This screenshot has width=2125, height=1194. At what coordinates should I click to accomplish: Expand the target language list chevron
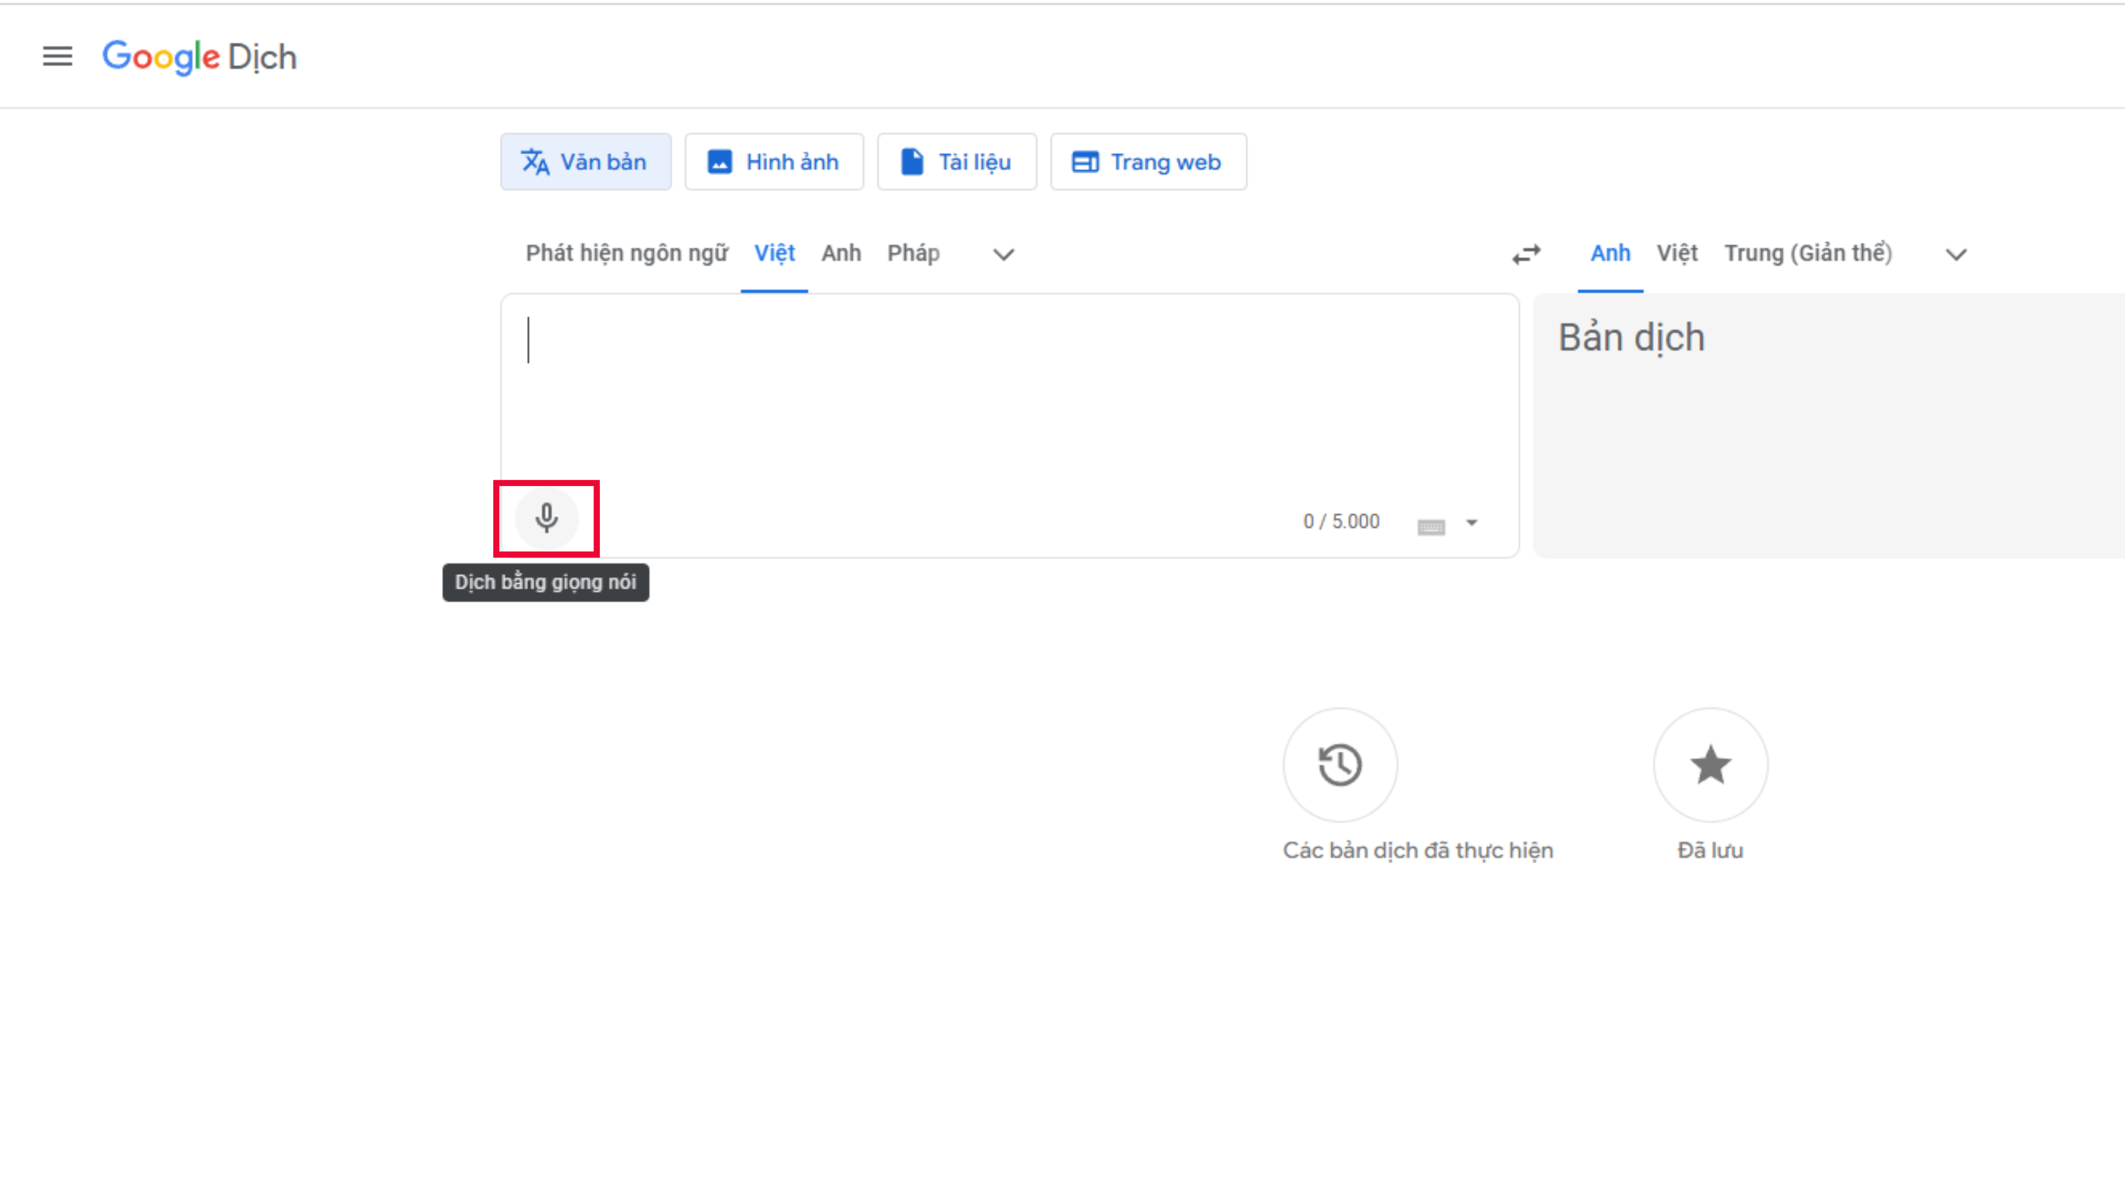pos(1956,254)
